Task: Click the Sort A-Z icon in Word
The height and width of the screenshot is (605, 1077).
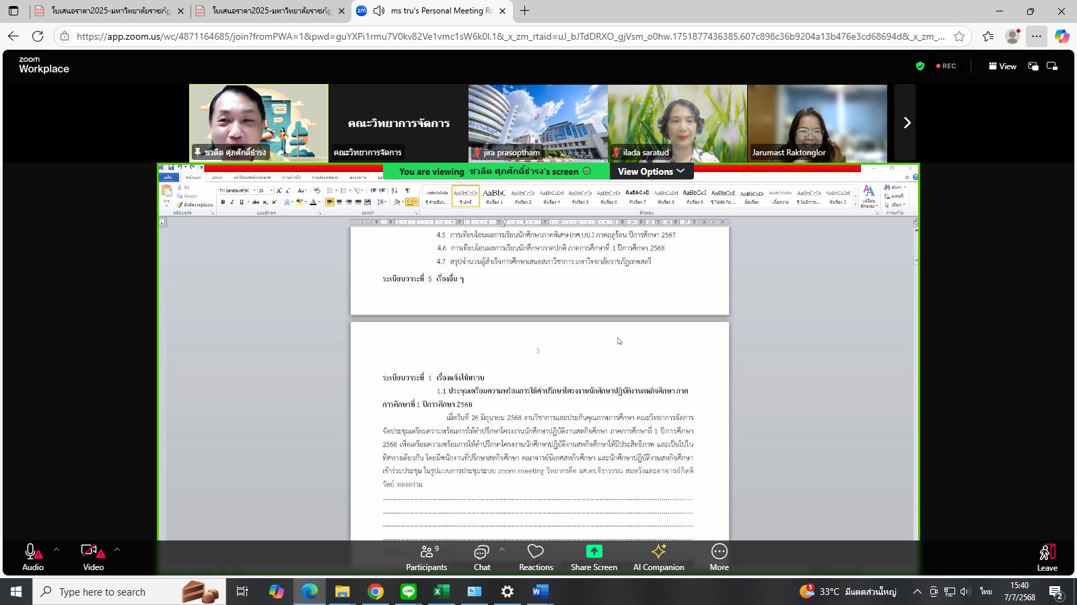Action: pyautogui.click(x=394, y=190)
